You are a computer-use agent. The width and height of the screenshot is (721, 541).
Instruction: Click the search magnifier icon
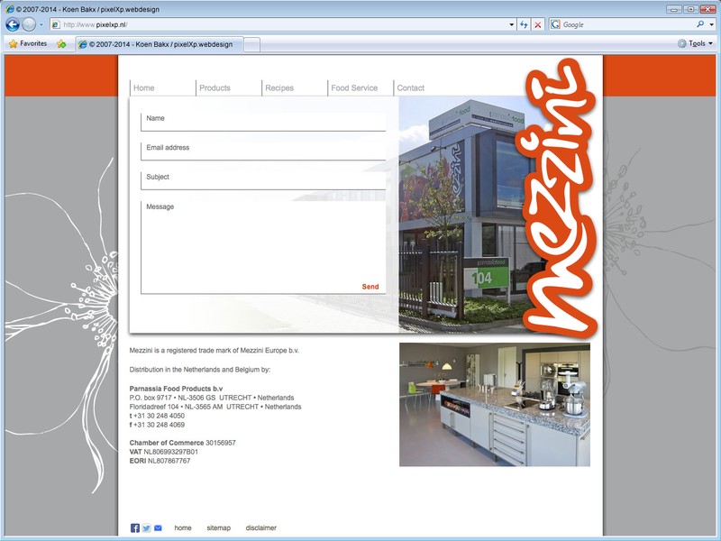(x=700, y=24)
